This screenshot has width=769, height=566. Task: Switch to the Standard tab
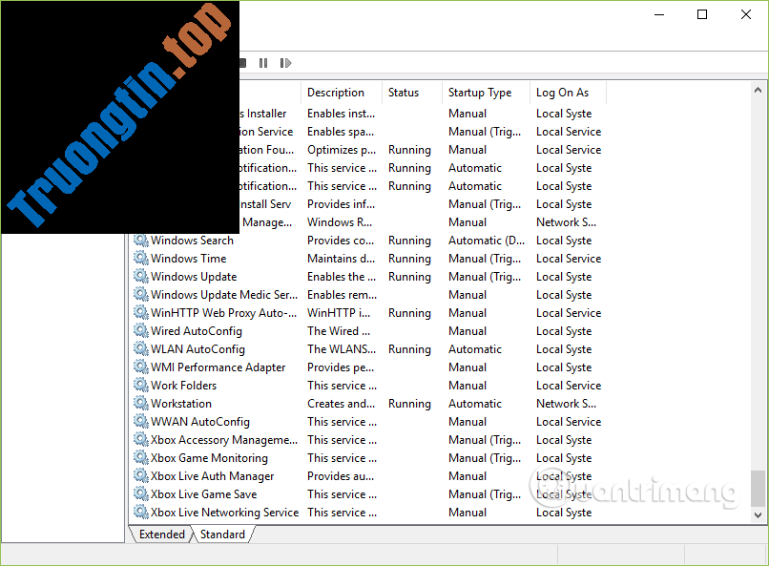(223, 535)
